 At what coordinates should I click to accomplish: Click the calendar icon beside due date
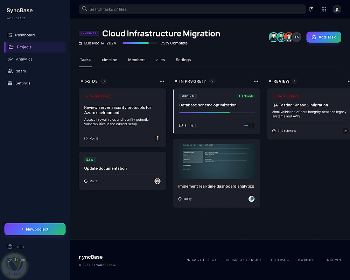80,43
